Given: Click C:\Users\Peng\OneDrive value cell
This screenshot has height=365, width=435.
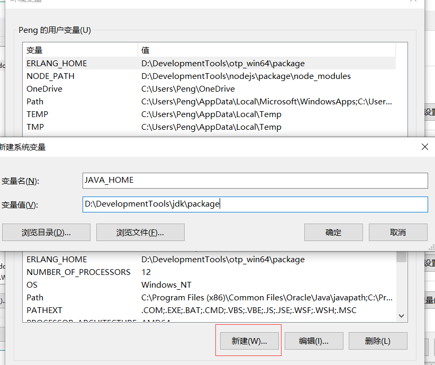Looking at the screenshot, I should (x=188, y=89).
